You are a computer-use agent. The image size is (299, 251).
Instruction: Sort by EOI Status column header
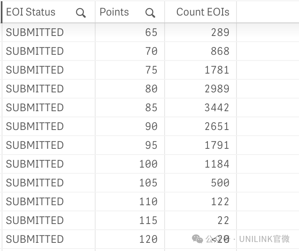point(31,12)
